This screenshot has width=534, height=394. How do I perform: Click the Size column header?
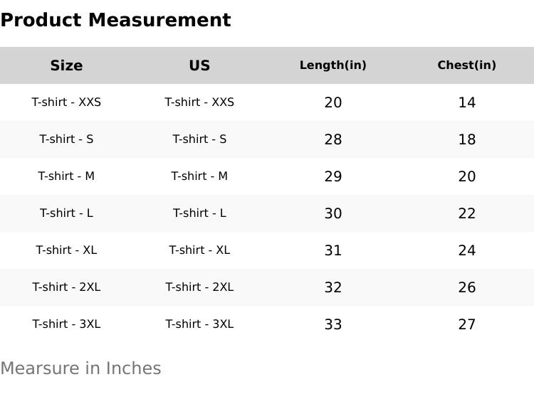point(66,65)
